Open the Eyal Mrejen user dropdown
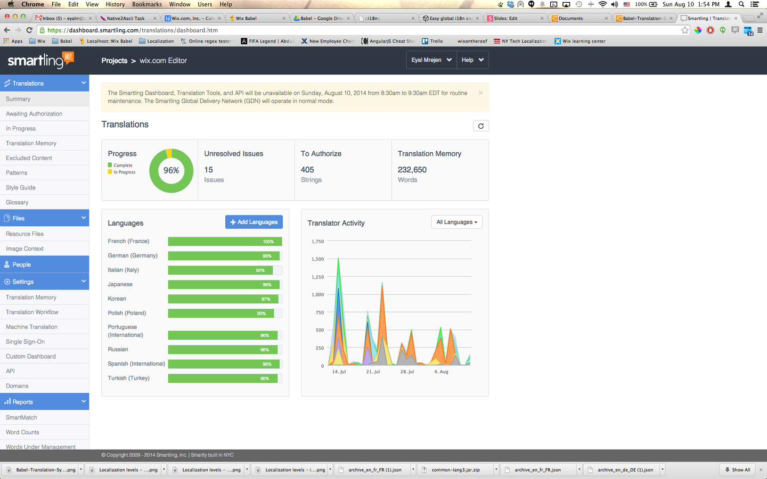Image resolution: width=767 pixels, height=479 pixels. click(431, 60)
